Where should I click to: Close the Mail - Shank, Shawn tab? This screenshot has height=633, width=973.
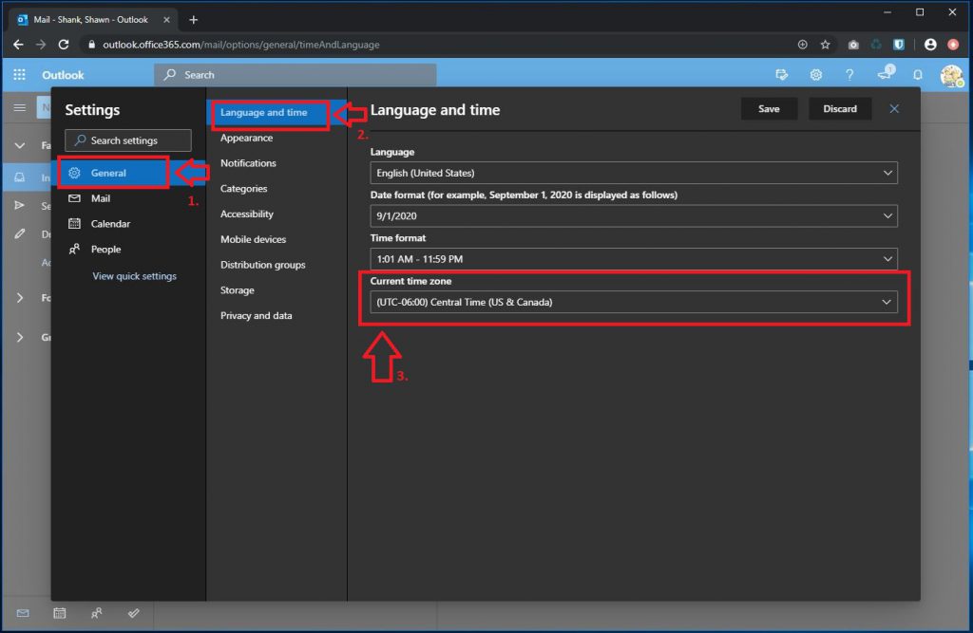click(166, 20)
